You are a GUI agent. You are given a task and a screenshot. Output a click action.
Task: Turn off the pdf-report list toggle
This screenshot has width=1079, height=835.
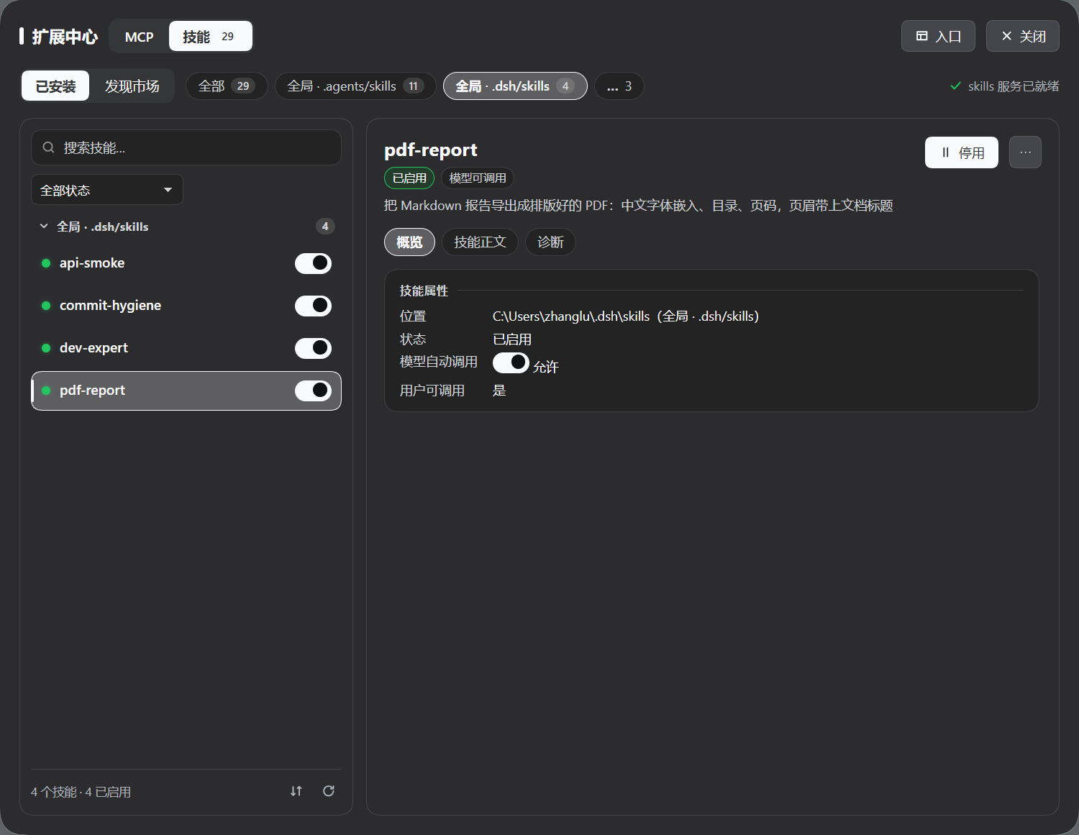[x=313, y=391]
